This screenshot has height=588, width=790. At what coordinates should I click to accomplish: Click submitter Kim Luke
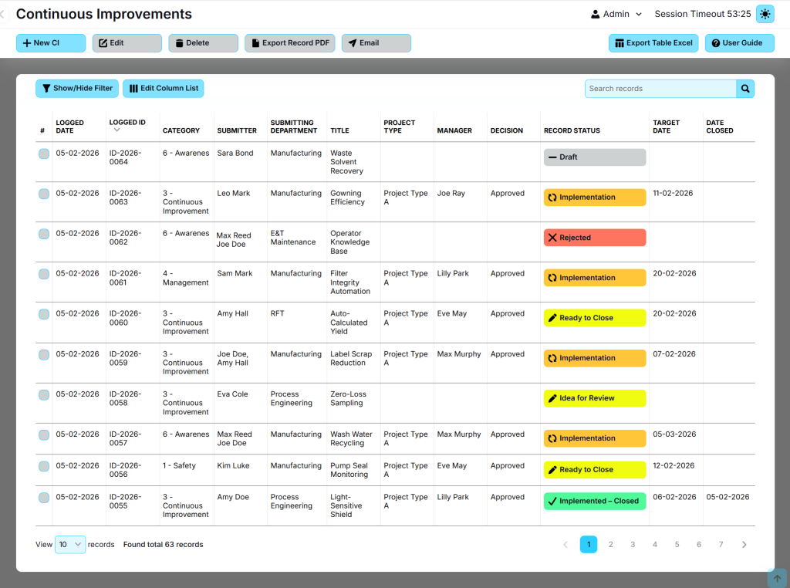click(x=233, y=465)
